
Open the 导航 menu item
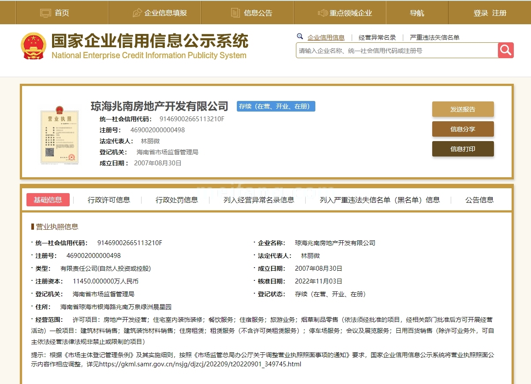point(417,13)
